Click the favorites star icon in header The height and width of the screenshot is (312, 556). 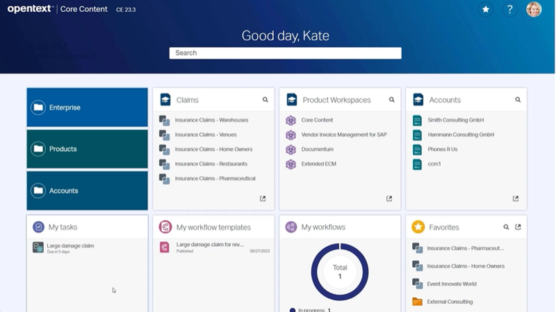(x=486, y=9)
